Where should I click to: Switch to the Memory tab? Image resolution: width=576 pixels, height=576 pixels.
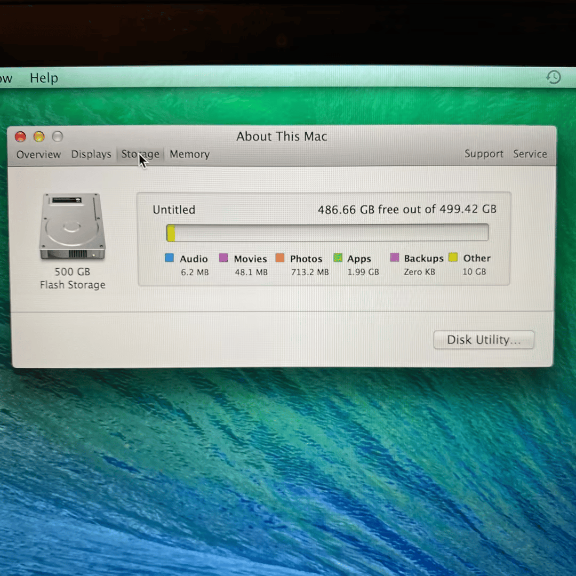point(189,154)
